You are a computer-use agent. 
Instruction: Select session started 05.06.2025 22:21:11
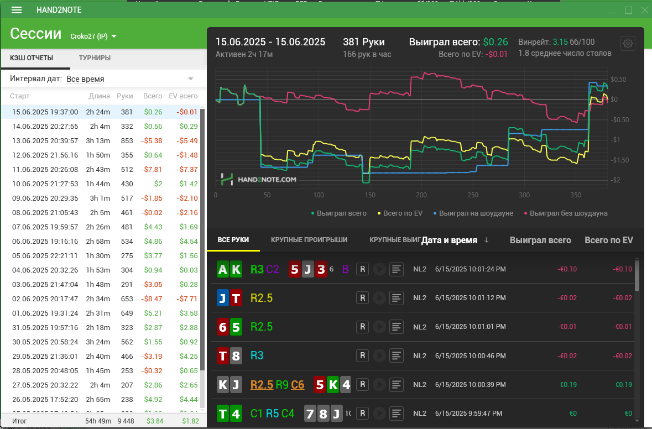point(101,255)
